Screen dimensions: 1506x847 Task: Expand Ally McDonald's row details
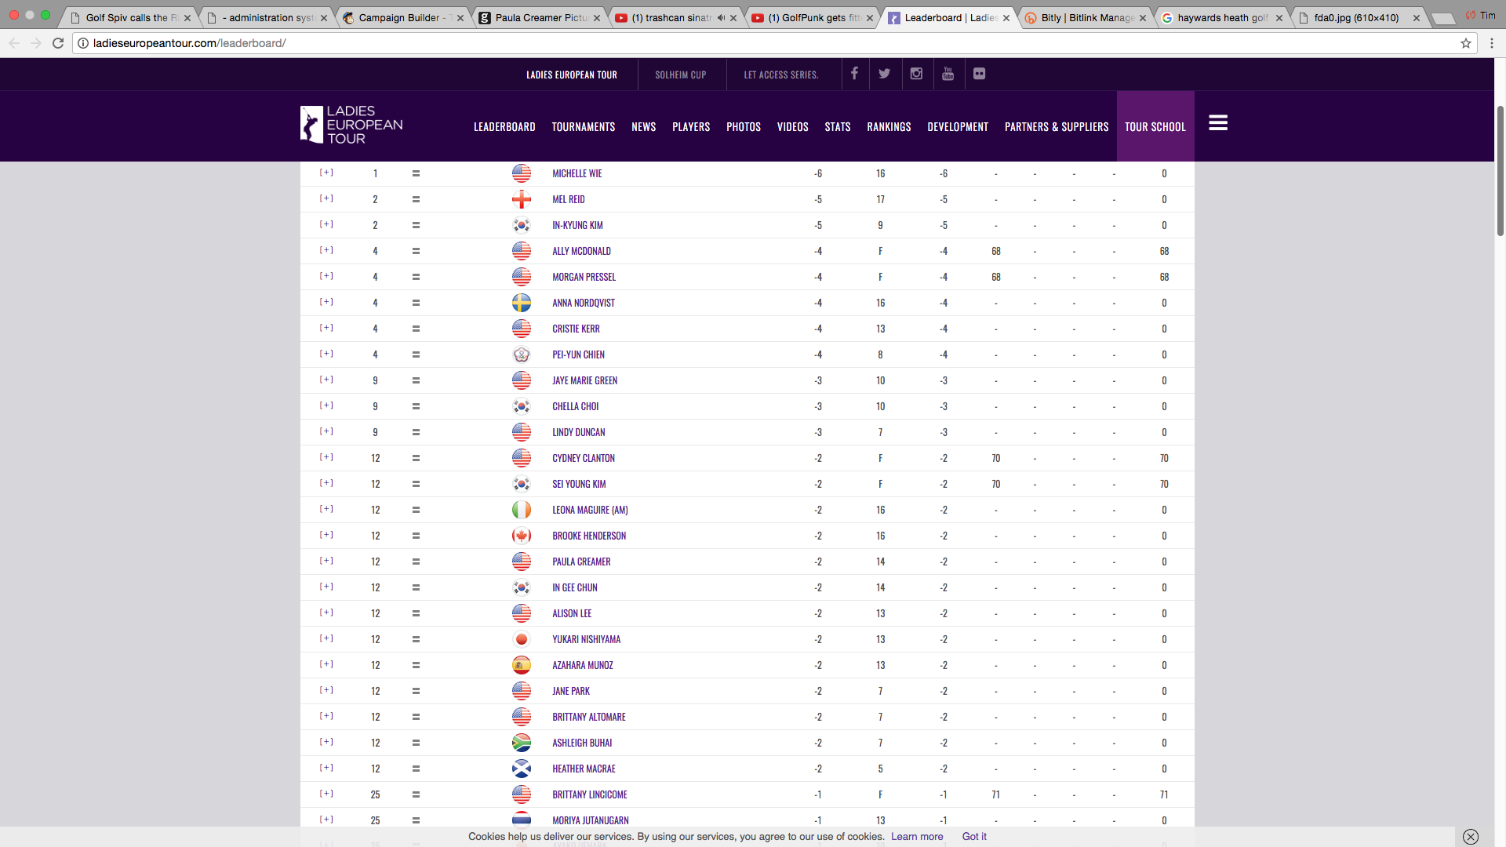[326, 250]
